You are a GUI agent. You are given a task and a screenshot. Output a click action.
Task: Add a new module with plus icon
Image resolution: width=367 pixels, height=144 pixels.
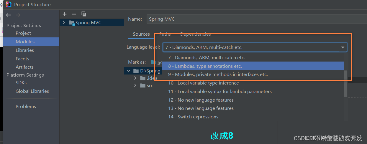[x=65, y=14]
